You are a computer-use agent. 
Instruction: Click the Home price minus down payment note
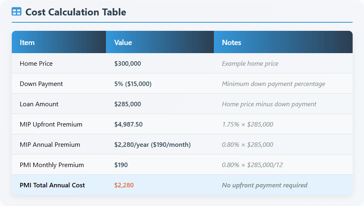click(269, 104)
